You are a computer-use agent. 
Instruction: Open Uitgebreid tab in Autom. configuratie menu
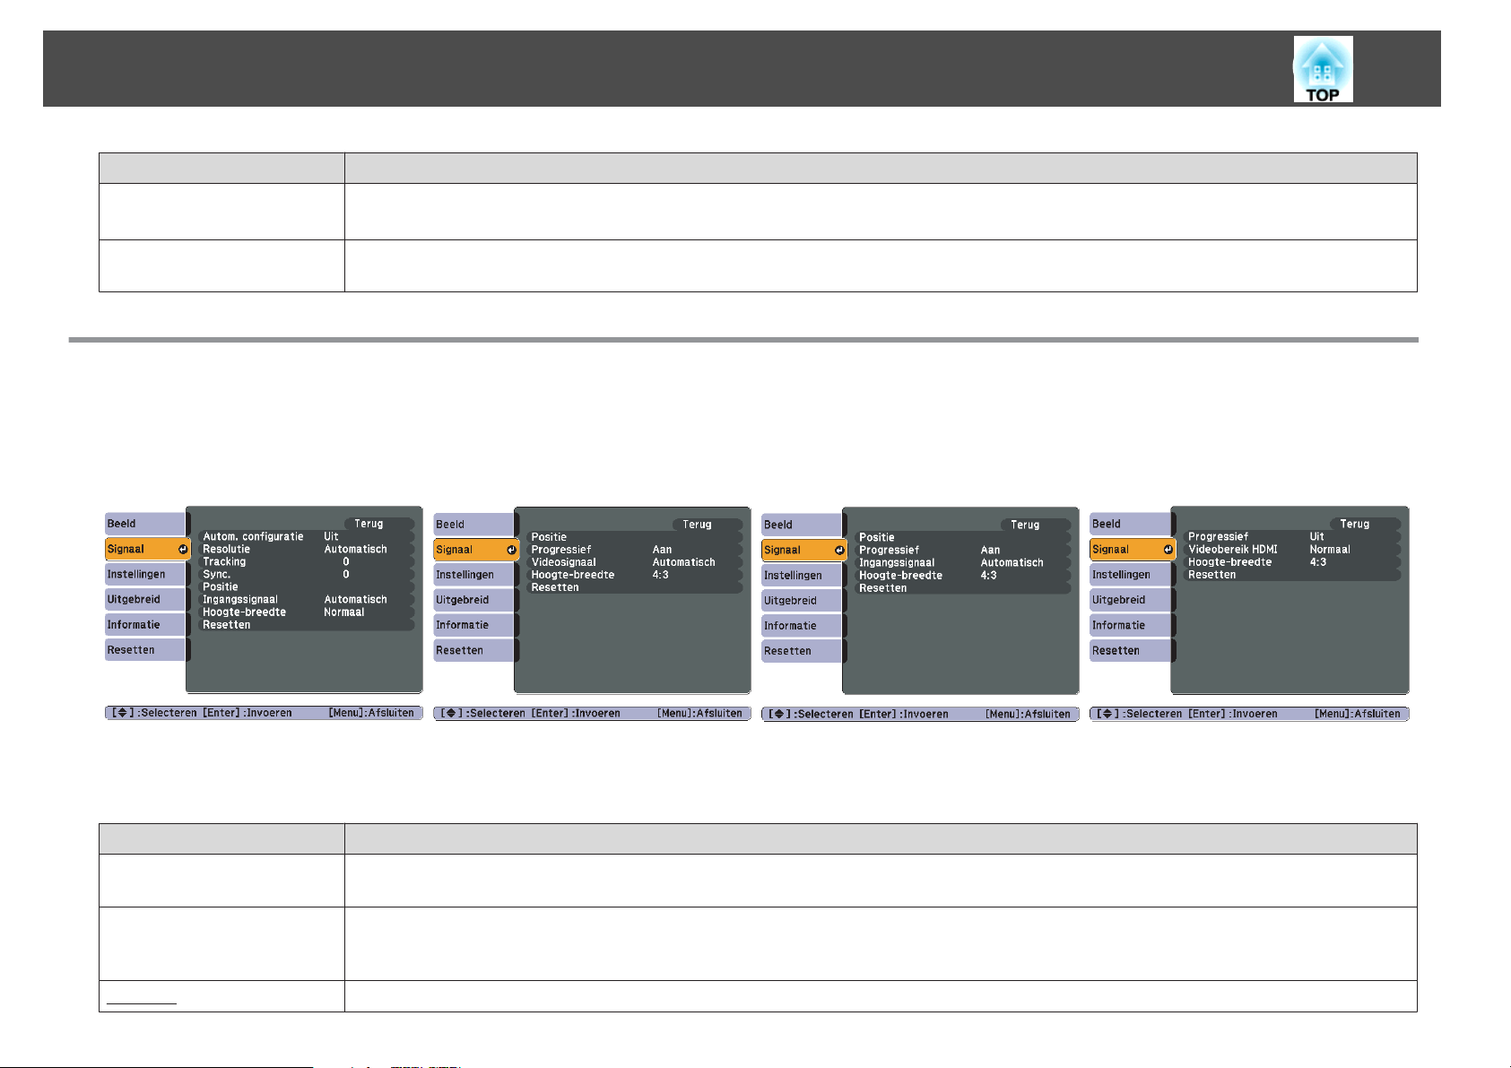pyautogui.click(x=145, y=599)
